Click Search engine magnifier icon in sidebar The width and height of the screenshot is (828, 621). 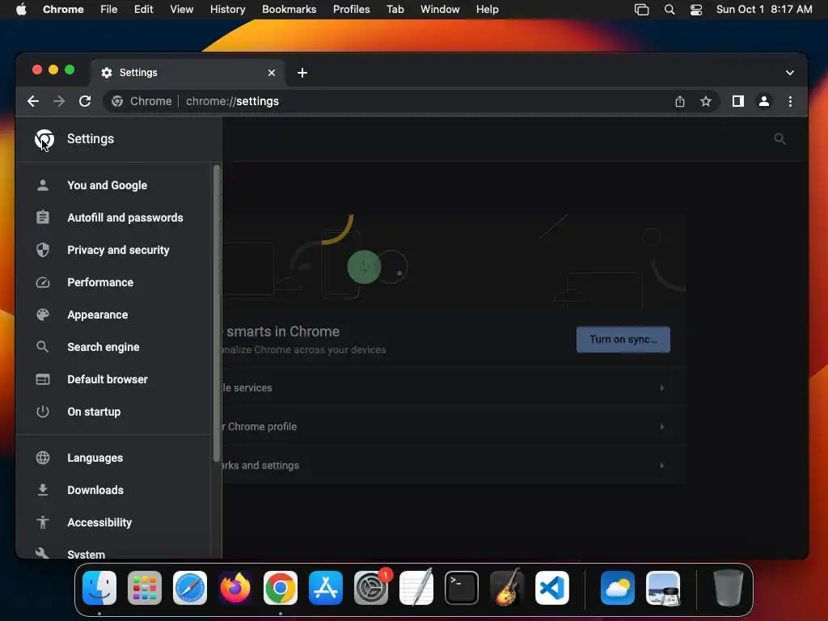point(43,347)
